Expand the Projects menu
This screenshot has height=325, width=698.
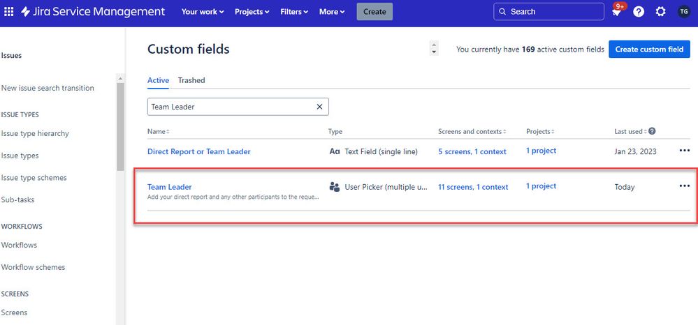click(252, 12)
